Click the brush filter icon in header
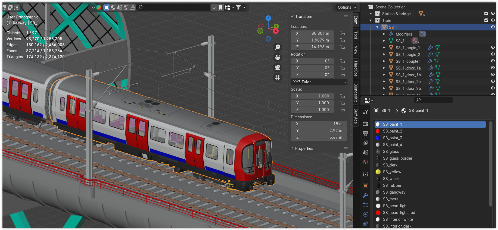 point(132,7)
